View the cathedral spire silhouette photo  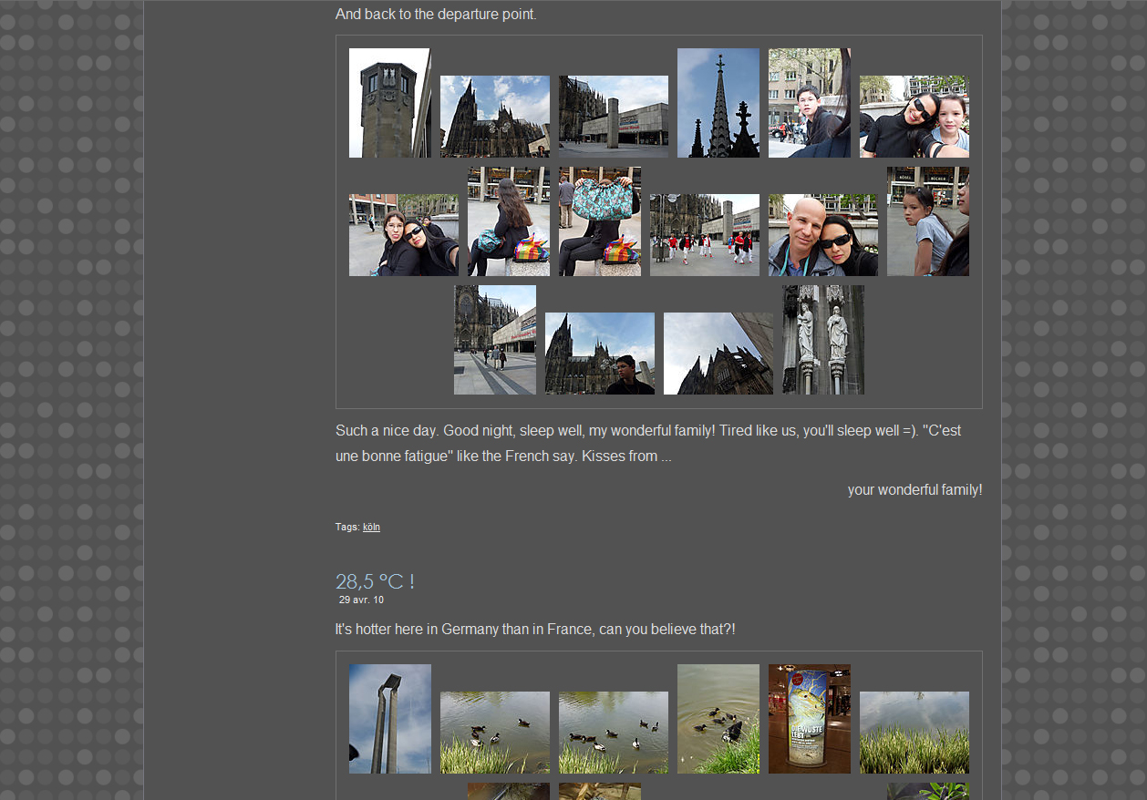[x=718, y=103]
